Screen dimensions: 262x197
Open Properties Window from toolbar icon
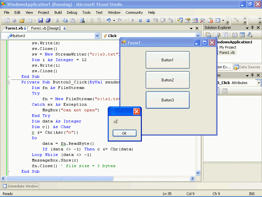pos(188,20)
